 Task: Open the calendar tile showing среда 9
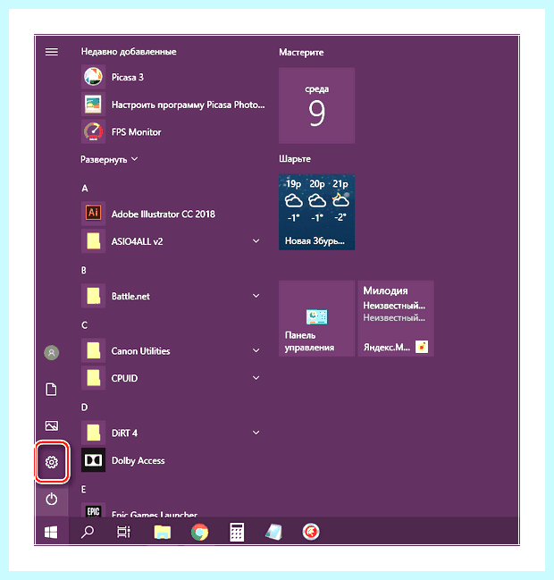pos(317,105)
